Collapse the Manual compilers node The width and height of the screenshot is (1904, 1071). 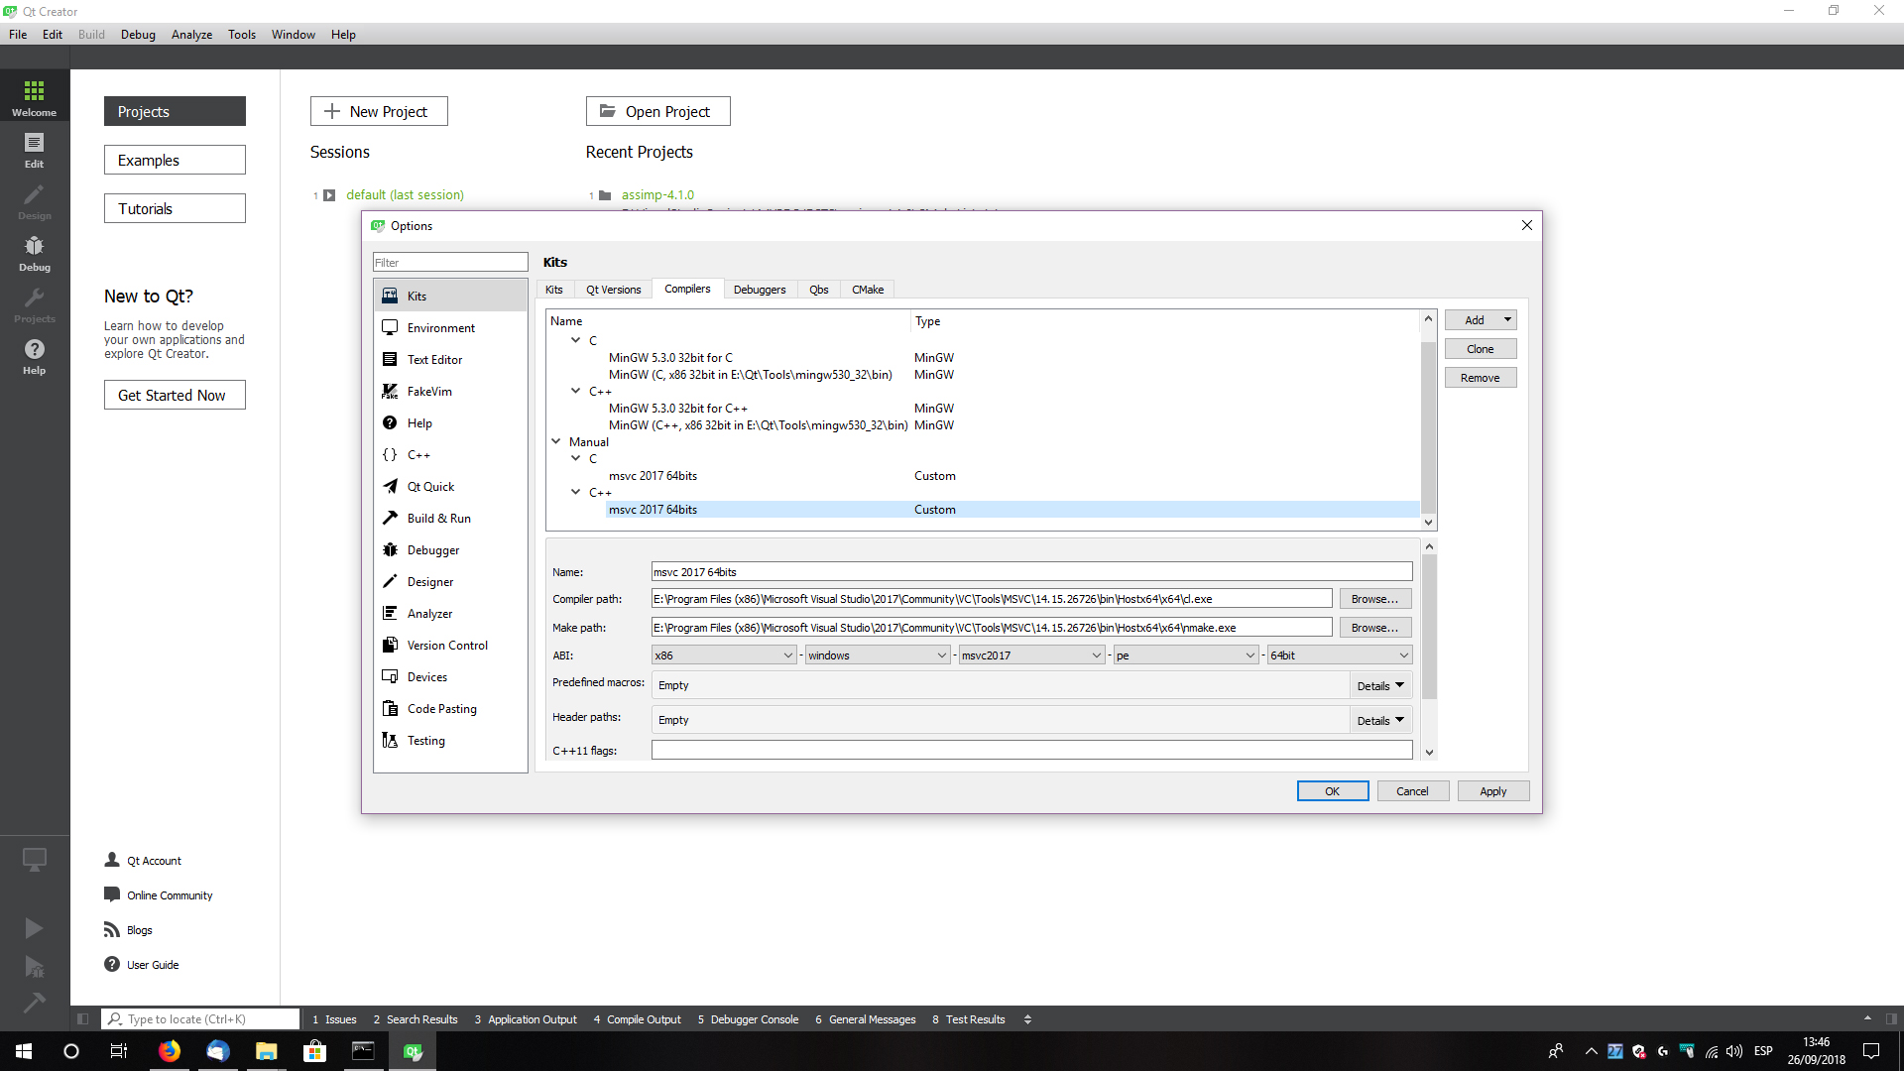click(556, 441)
